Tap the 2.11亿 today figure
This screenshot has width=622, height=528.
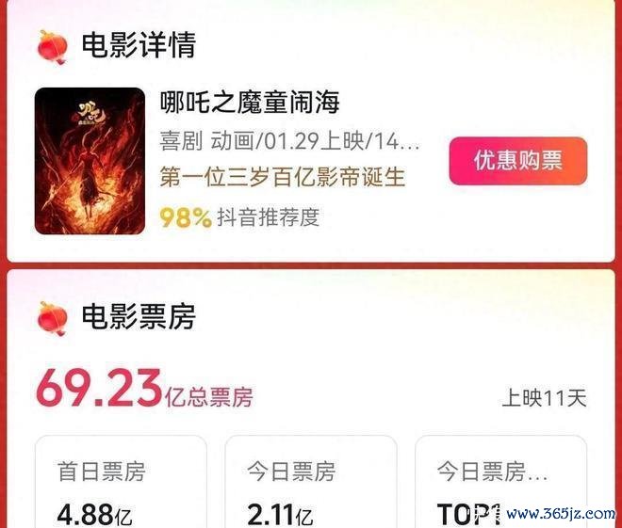tap(280, 514)
